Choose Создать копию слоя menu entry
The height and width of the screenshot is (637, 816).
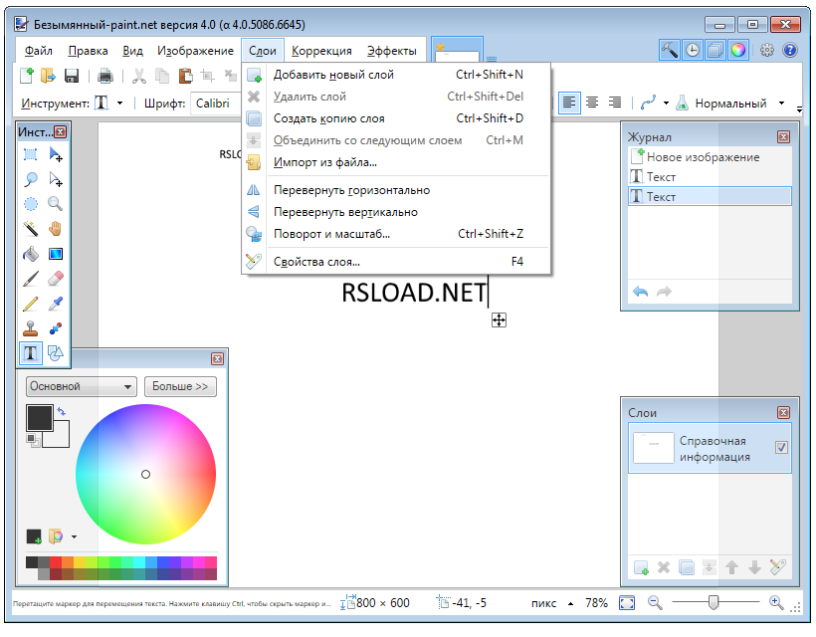(x=396, y=118)
